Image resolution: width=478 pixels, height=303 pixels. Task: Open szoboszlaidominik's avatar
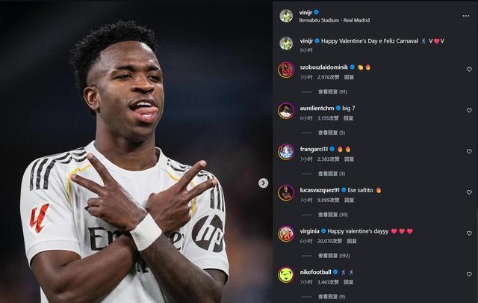pos(286,70)
